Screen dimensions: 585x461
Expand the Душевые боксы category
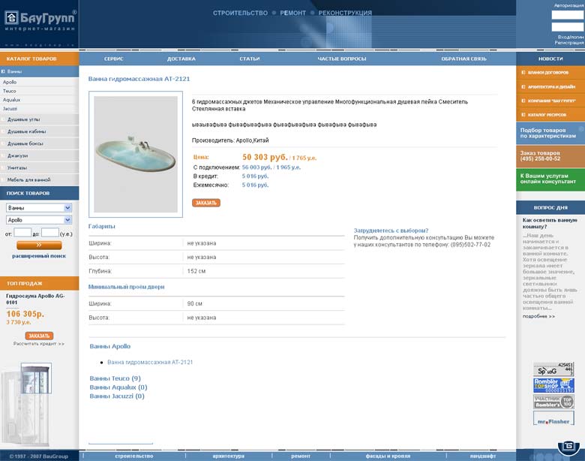click(x=3, y=143)
